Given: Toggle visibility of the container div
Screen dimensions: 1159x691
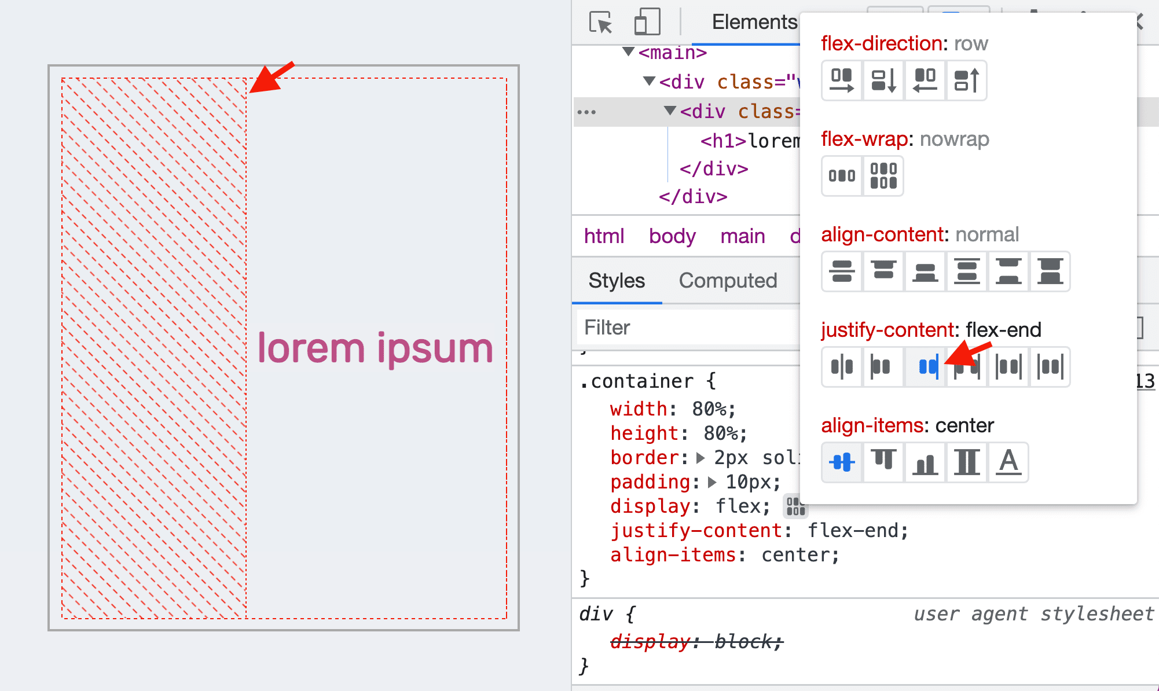Looking at the screenshot, I should 586,112.
